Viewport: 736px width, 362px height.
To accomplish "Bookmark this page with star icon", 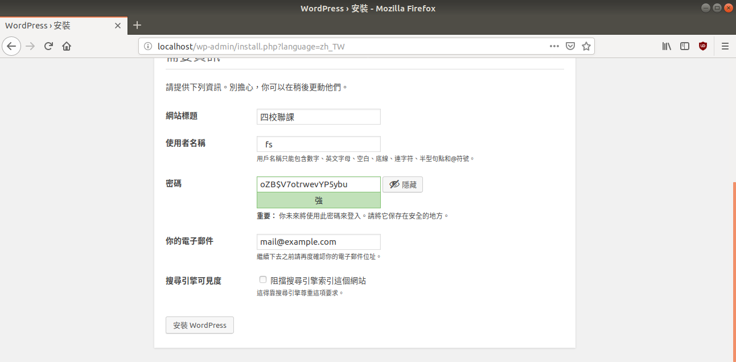I will point(586,47).
